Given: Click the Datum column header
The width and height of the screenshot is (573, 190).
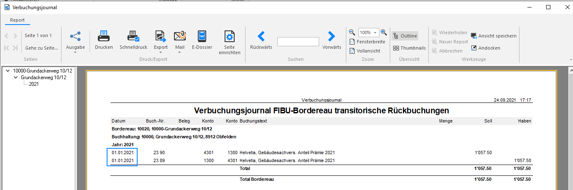Looking at the screenshot, I should [118, 121].
